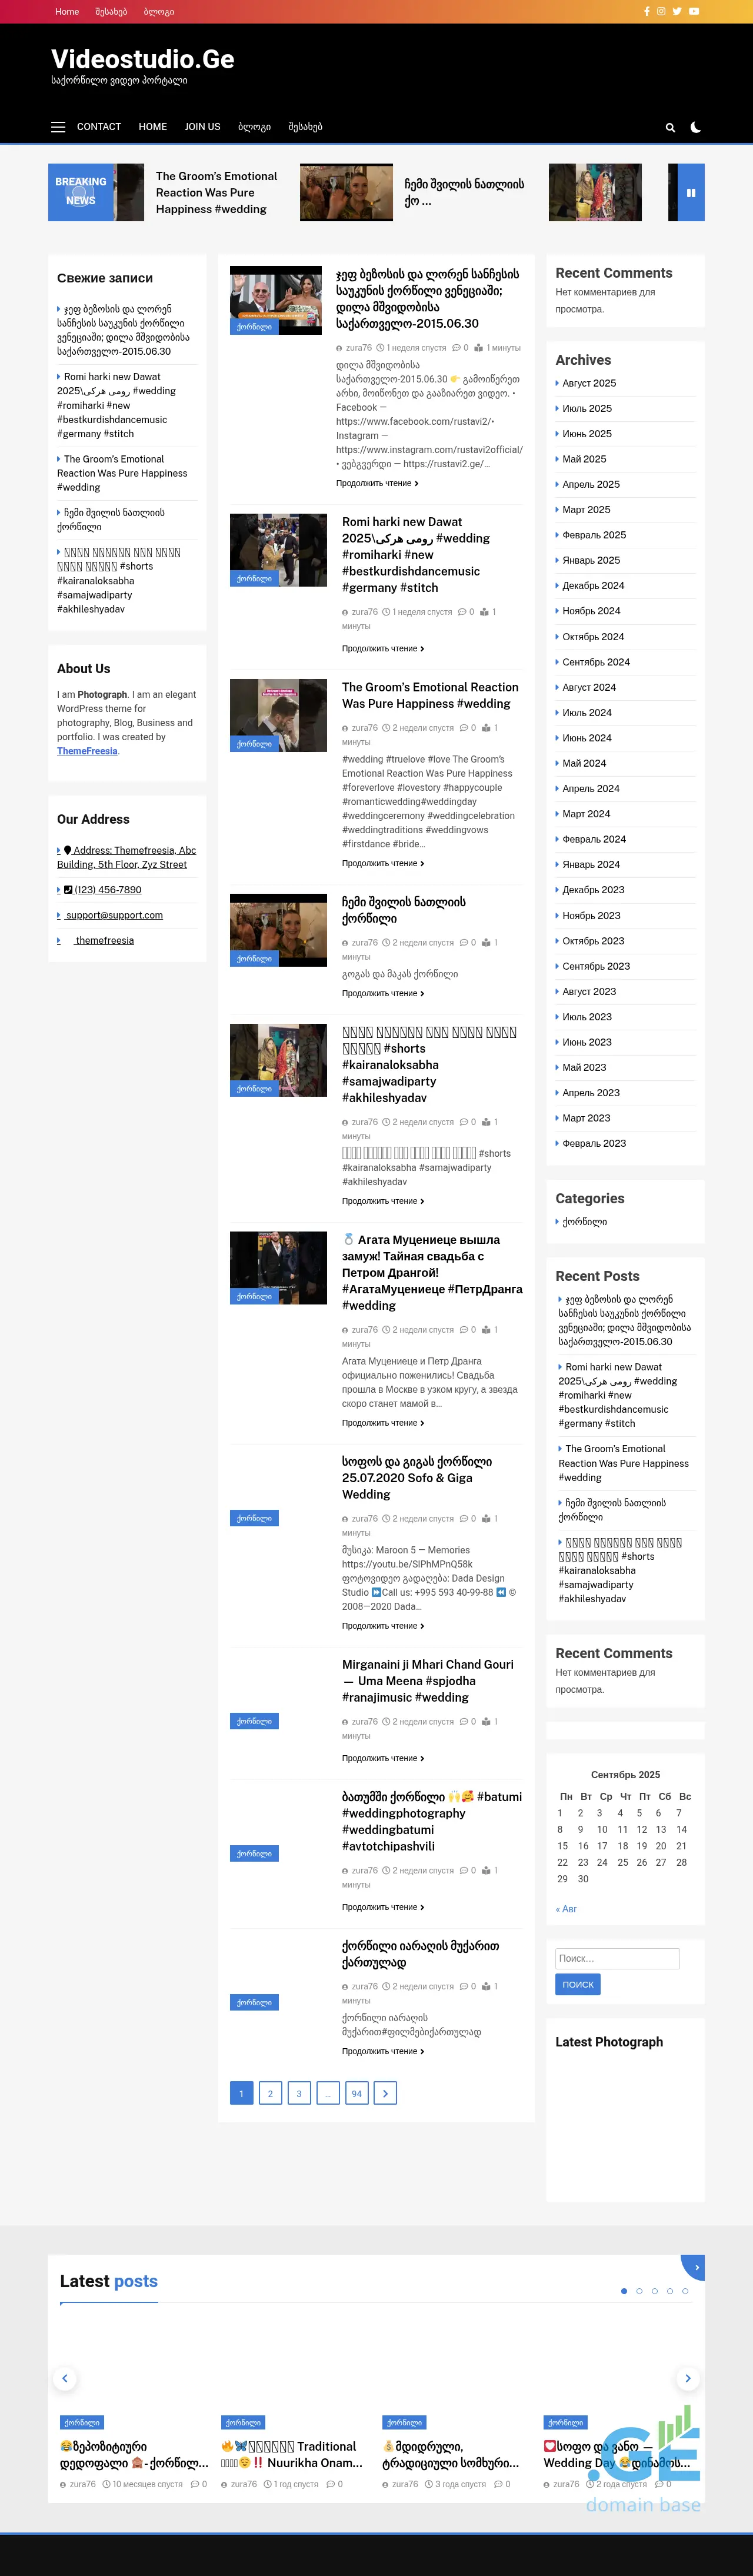753x2576 pixels.
Task: Click the Latest posts left arrow
Action: 65,2378
